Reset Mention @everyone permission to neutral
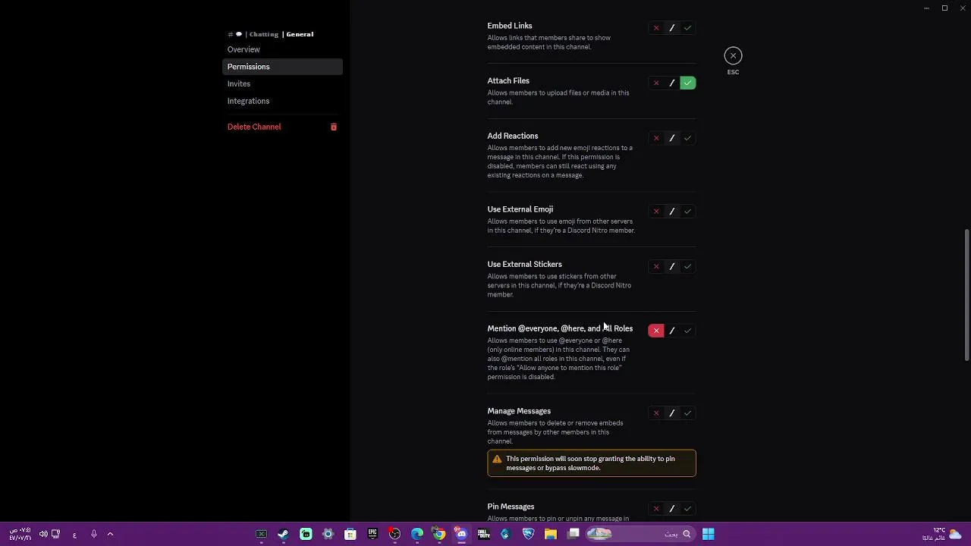The width and height of the screenshot is (971, 546). pos(672,331)
